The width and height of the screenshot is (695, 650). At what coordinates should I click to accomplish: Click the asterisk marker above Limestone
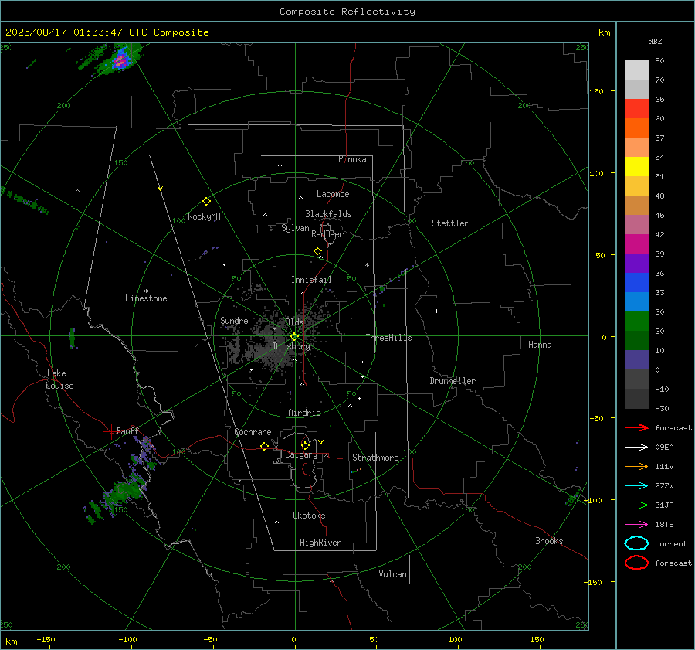click(x=146, y=291)
